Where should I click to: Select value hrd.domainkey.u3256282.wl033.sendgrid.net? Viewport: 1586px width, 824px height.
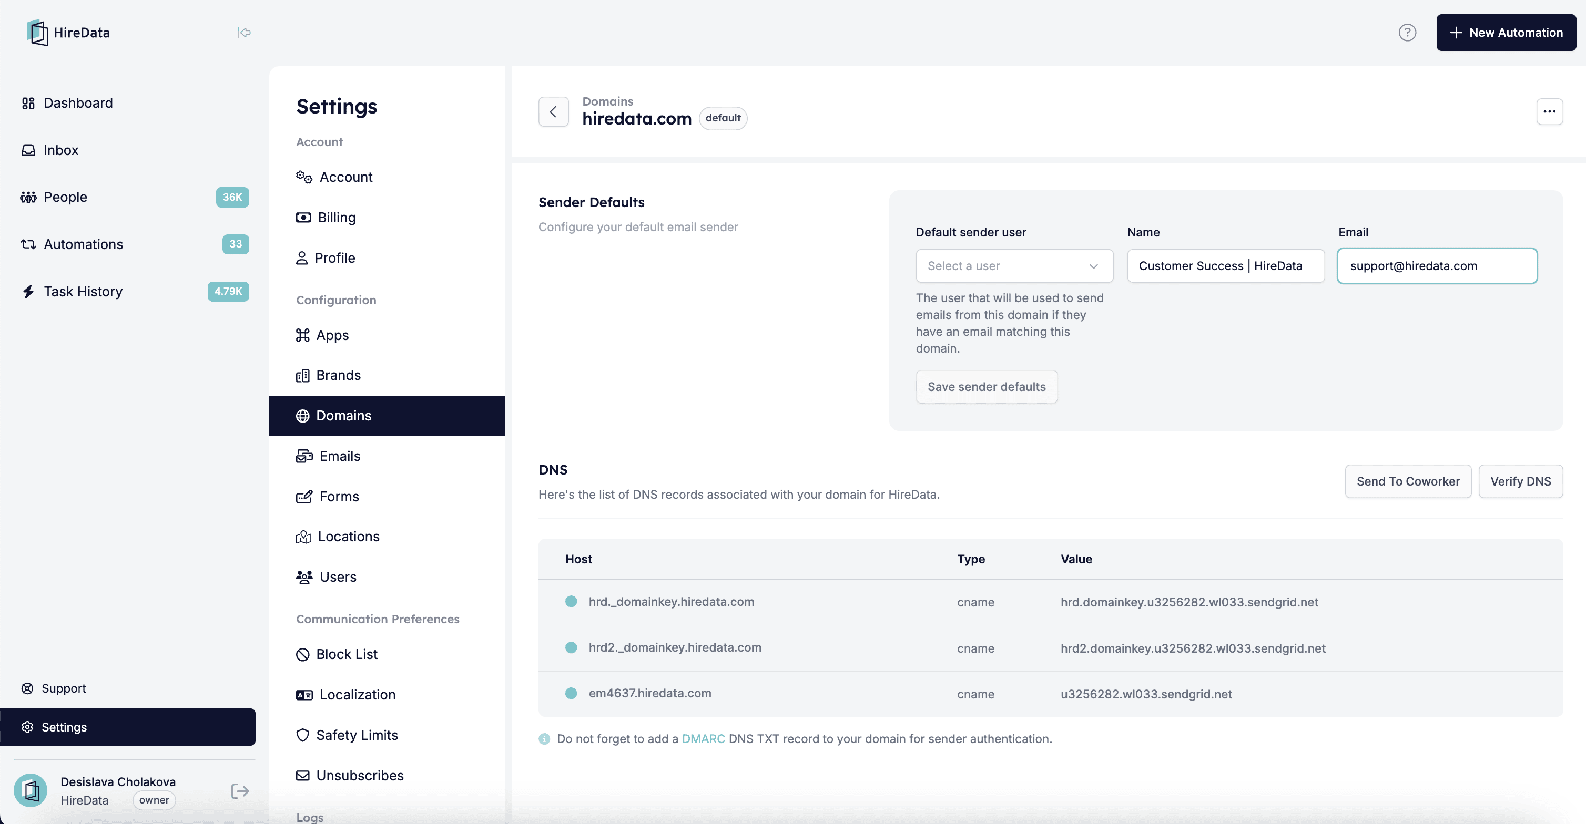1189,602
